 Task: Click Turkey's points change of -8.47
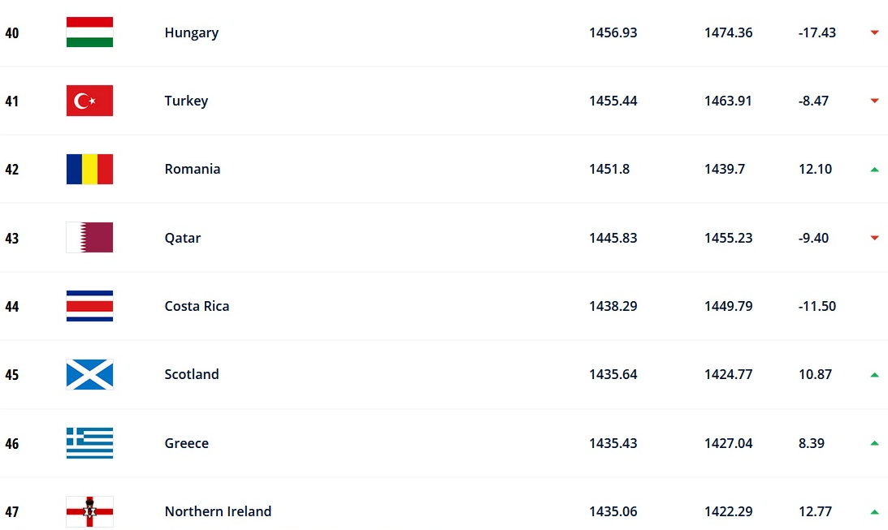[814, 101]
